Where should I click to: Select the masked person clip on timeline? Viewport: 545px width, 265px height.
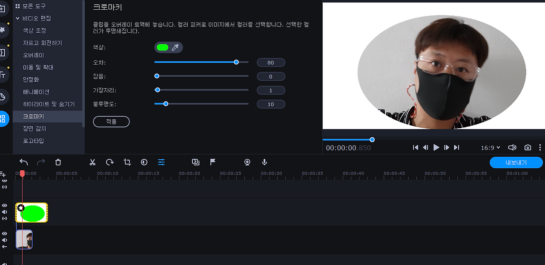pos(24,240)
